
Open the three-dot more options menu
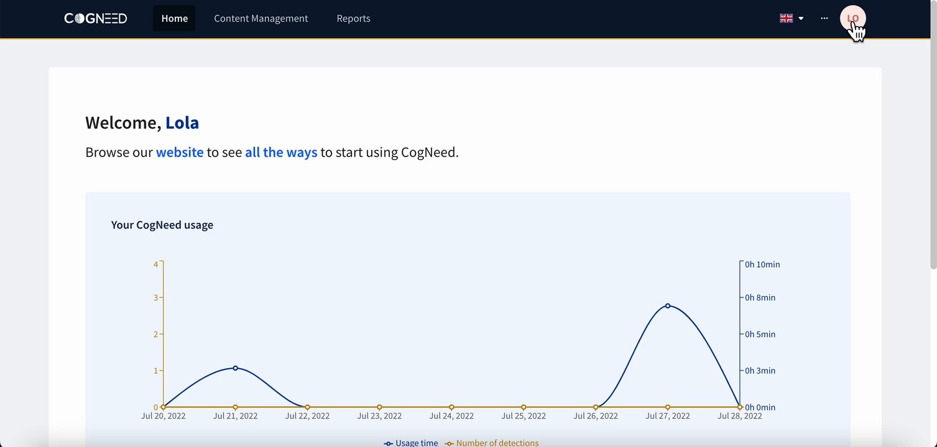(x=824, y=19)
